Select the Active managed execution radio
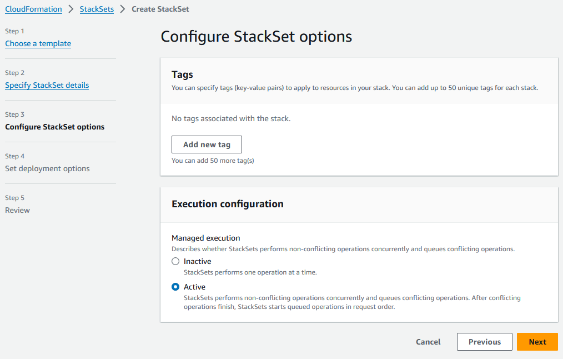 [x=175, y=287]
